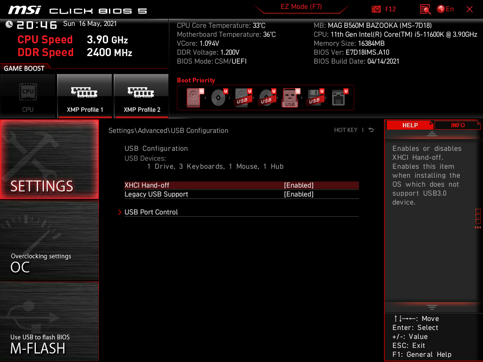This screenshot has height=362, width=483.
Task: Open the OC overclocking settings section
Action: point(49,241)
